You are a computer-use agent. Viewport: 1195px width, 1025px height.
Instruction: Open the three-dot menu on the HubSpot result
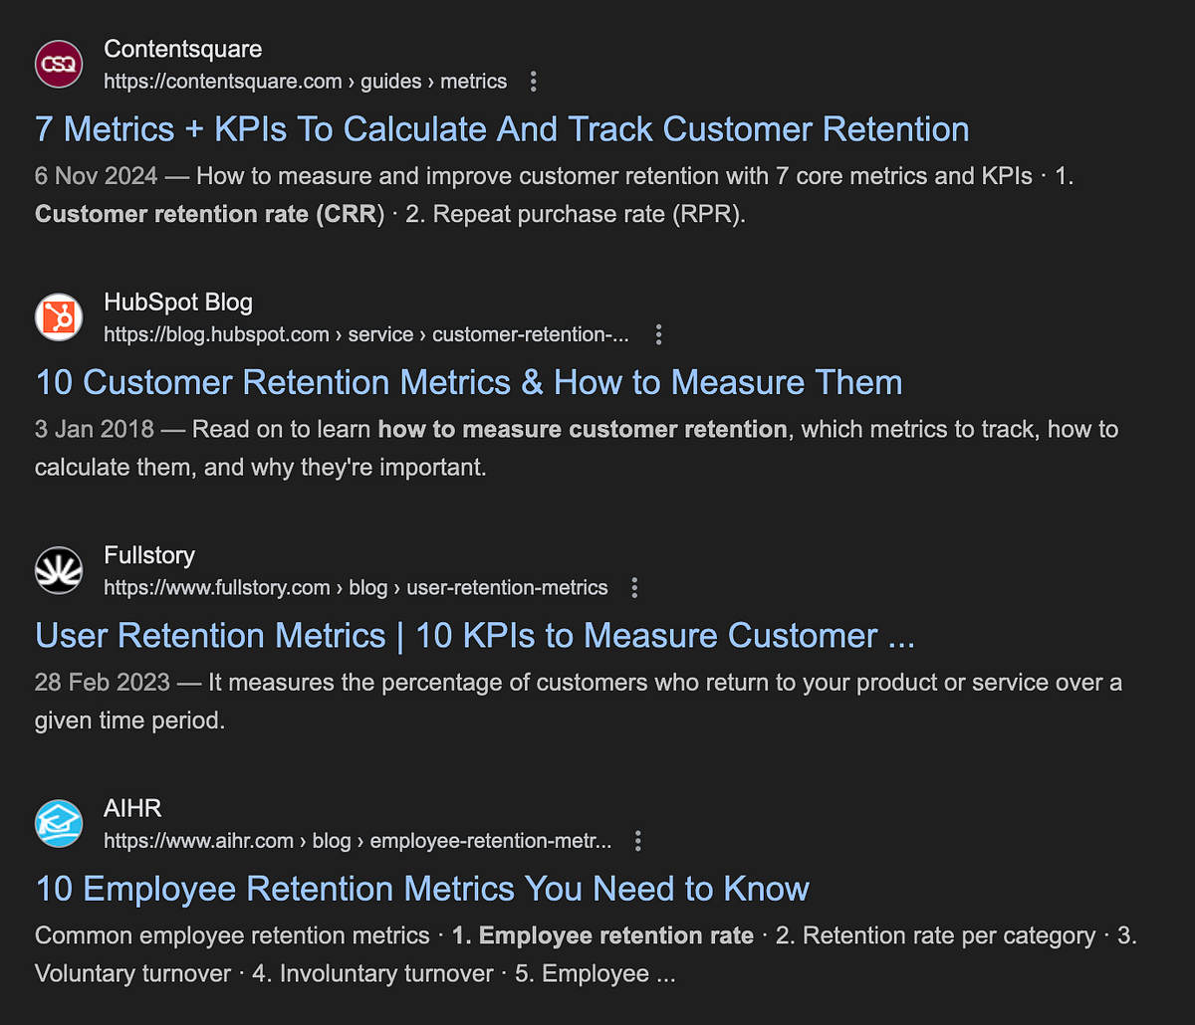point(658,334)
